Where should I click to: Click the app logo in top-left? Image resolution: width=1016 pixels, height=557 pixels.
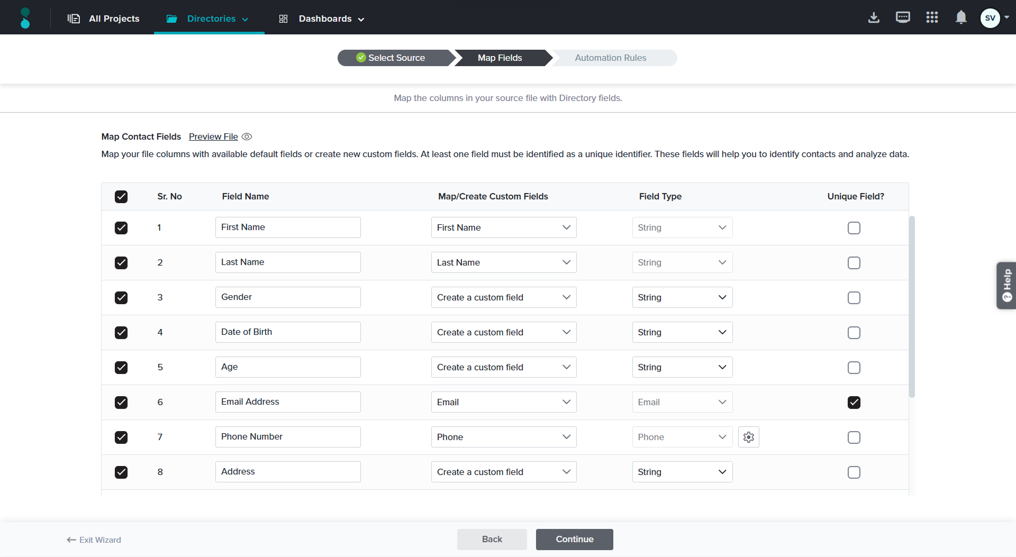[25, 18]
